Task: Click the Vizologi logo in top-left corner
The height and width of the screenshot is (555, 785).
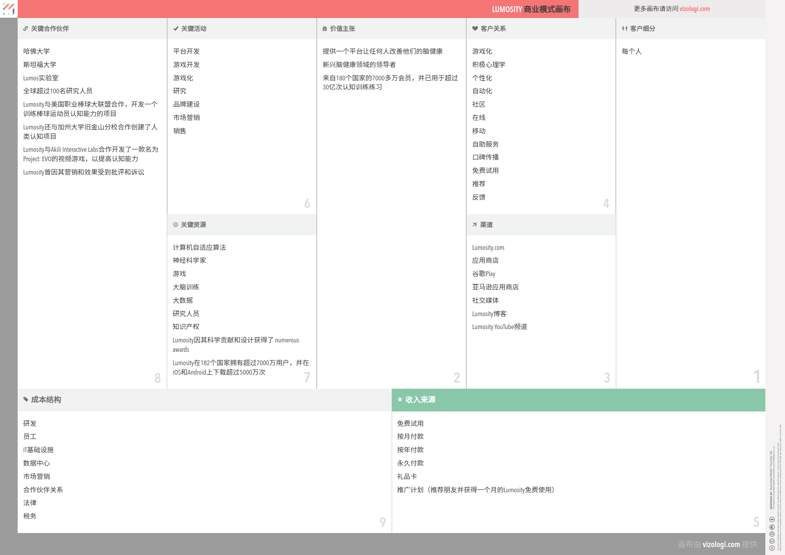Action: click(x=9, y=9)
